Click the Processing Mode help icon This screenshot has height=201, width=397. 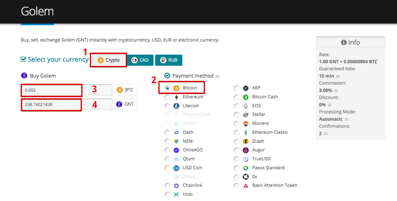(x=347, y=119)
